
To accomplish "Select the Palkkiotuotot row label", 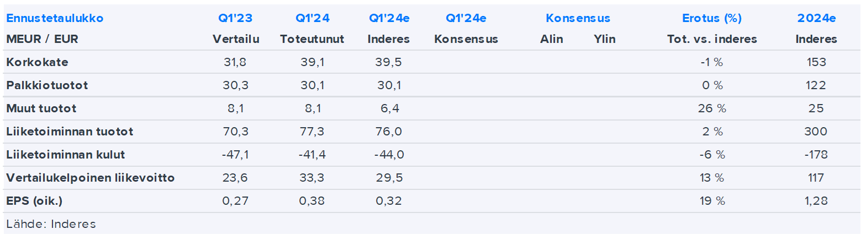I will (47, 85).
